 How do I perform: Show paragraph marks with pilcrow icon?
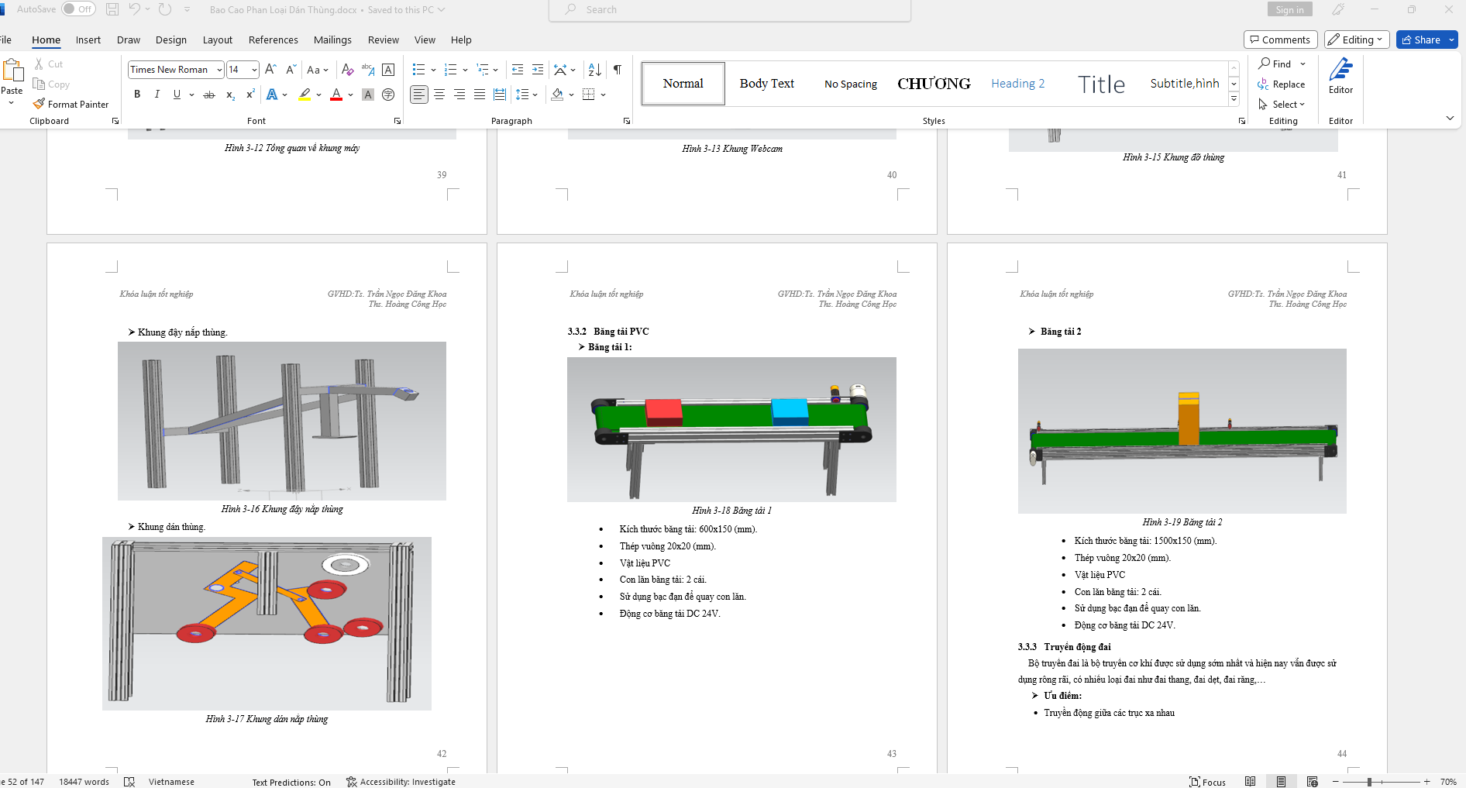click(x=618, y=70)
